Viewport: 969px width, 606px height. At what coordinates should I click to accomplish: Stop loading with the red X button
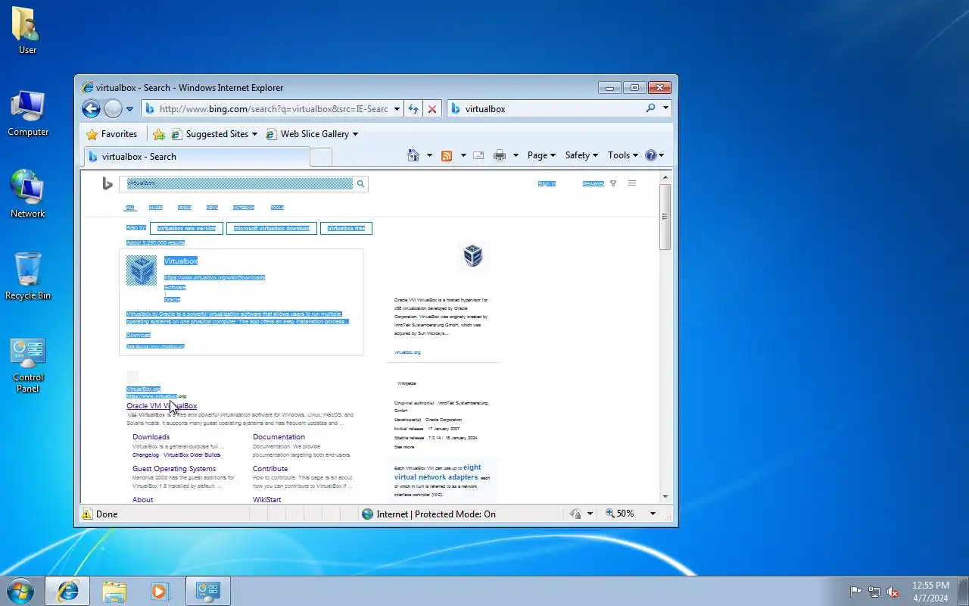coord(432,109)
